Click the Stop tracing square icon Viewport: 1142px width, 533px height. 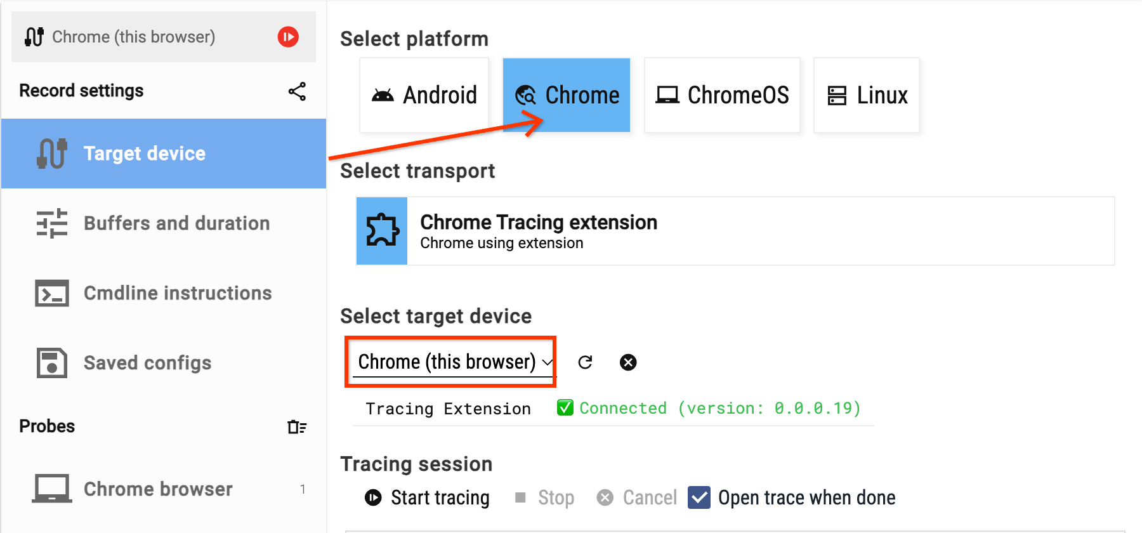pyautogui.click(x=520, y=497)
